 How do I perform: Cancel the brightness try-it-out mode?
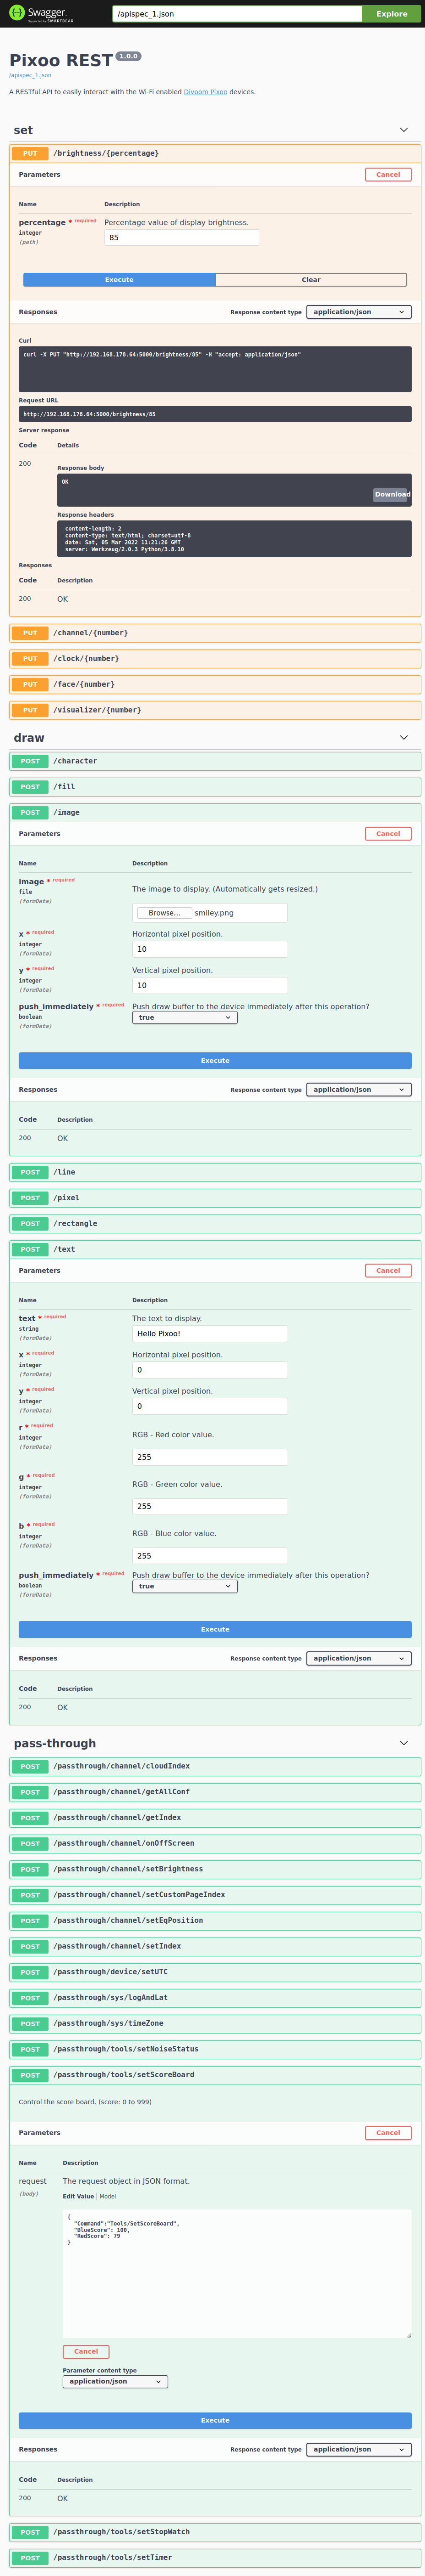point(388,174)
